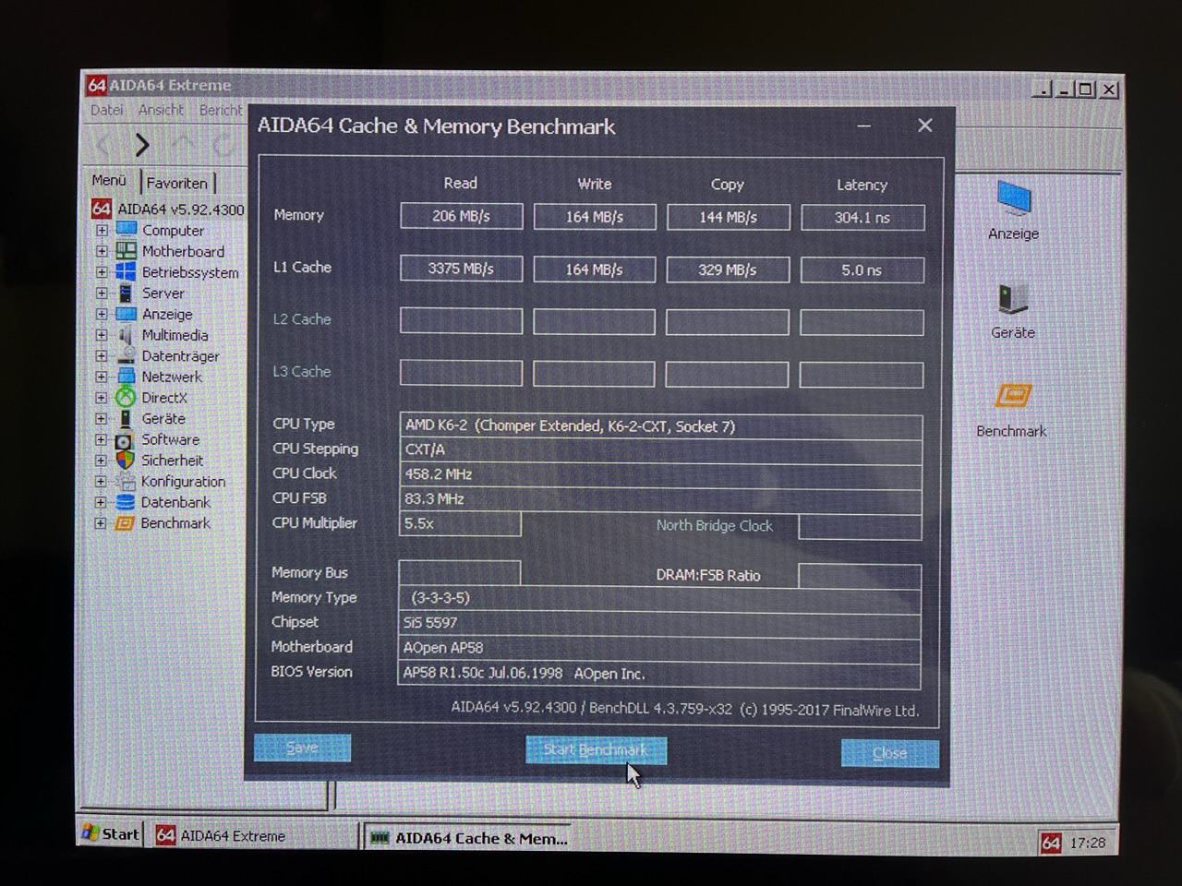Viewport: 1182px width, 886px height.
Task: Click the CPU FSB 83.3 MHz value
Action: point(660,499)
